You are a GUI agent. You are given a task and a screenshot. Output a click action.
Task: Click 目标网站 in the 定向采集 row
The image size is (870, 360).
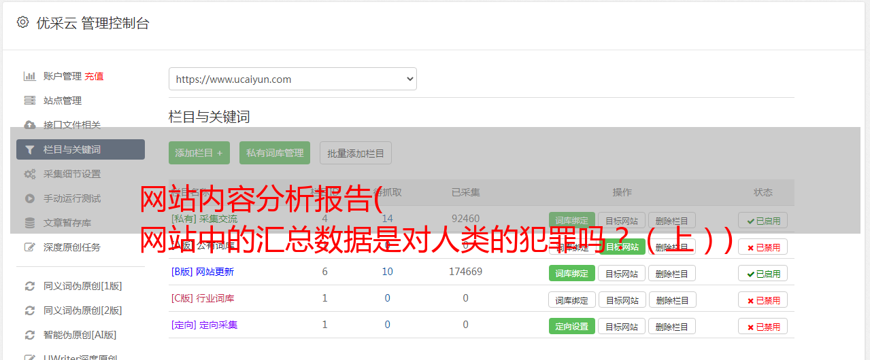coord(622,326)
